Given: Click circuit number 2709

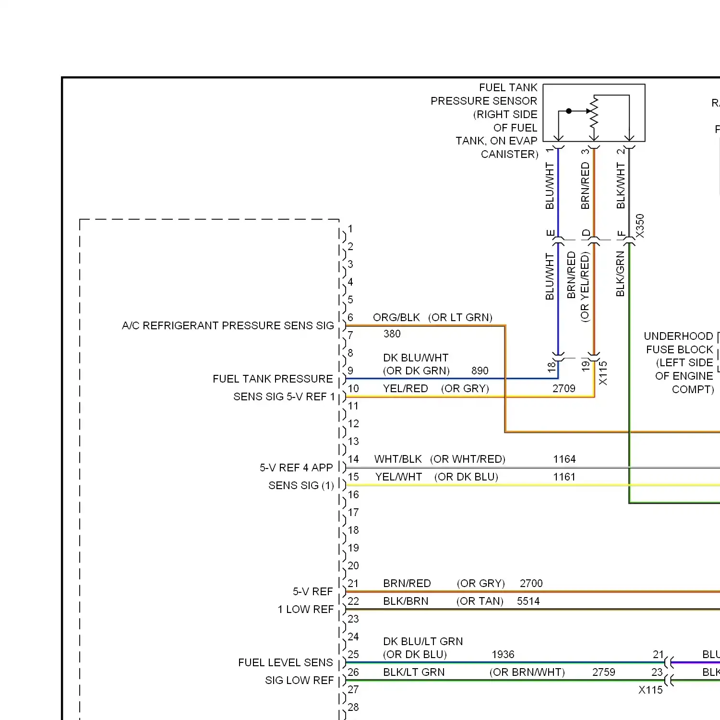Looking at the screenshot, I should click(x=564, y=388).
